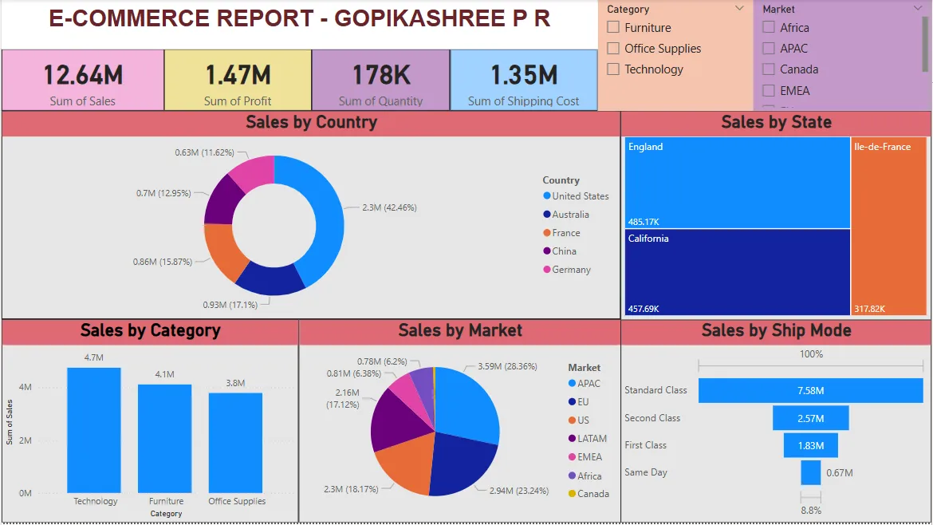This screenshot has height=525, width=933.
Task: Click the 0.93M (17.1%) data label
Action: click(230, 305)
